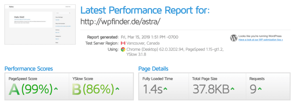
Task: Click the WordPress logo icon
Action: (x=234, y=38)
